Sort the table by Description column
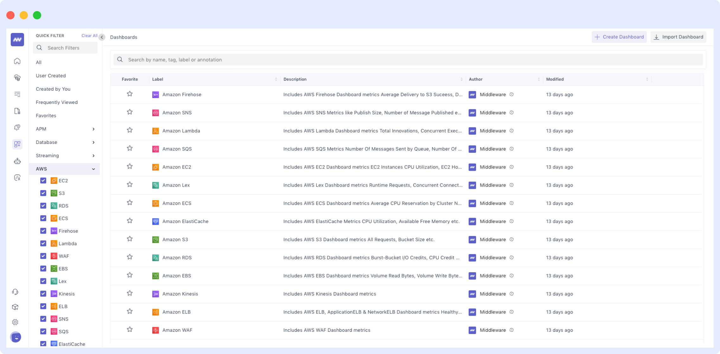The image size is (720, 354). click(462, 79)
